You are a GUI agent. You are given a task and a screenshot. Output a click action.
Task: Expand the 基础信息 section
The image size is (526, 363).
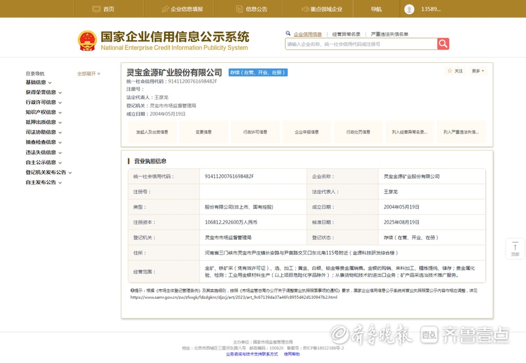(x=38, y=82)
